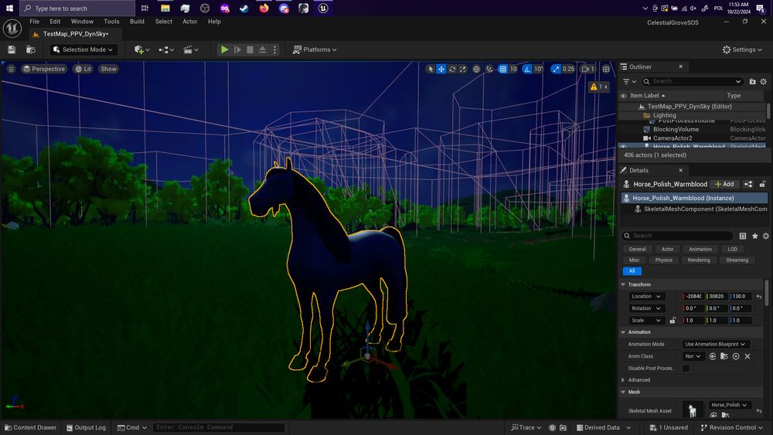This screenshot has height=435, width=773.
Task: Create a new folder in the Outliner
Action: [752, 82]
